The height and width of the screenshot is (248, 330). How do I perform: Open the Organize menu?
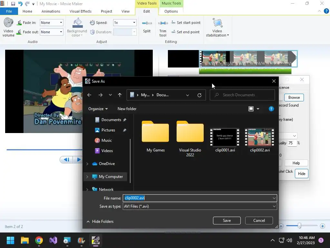click(98, 109)
